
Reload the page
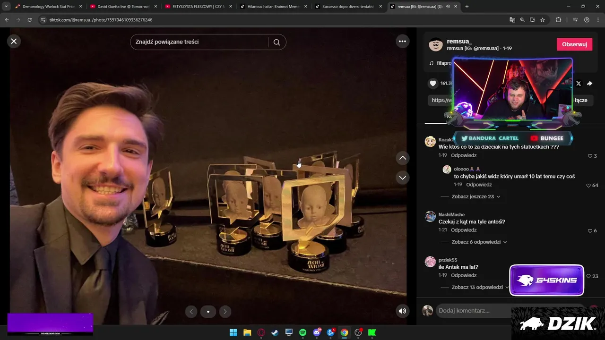(x=29, y=20)
